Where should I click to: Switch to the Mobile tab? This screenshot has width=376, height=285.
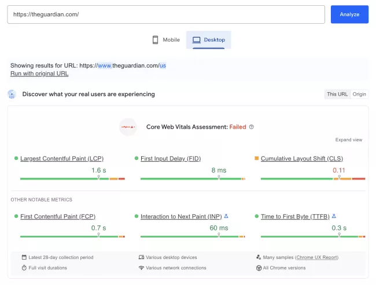[166, 39]
